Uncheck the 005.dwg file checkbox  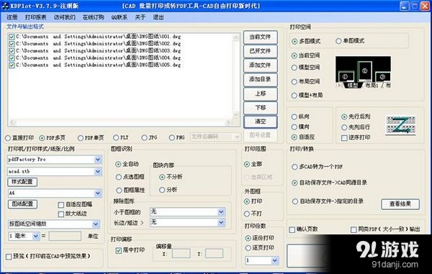point(12,65)
